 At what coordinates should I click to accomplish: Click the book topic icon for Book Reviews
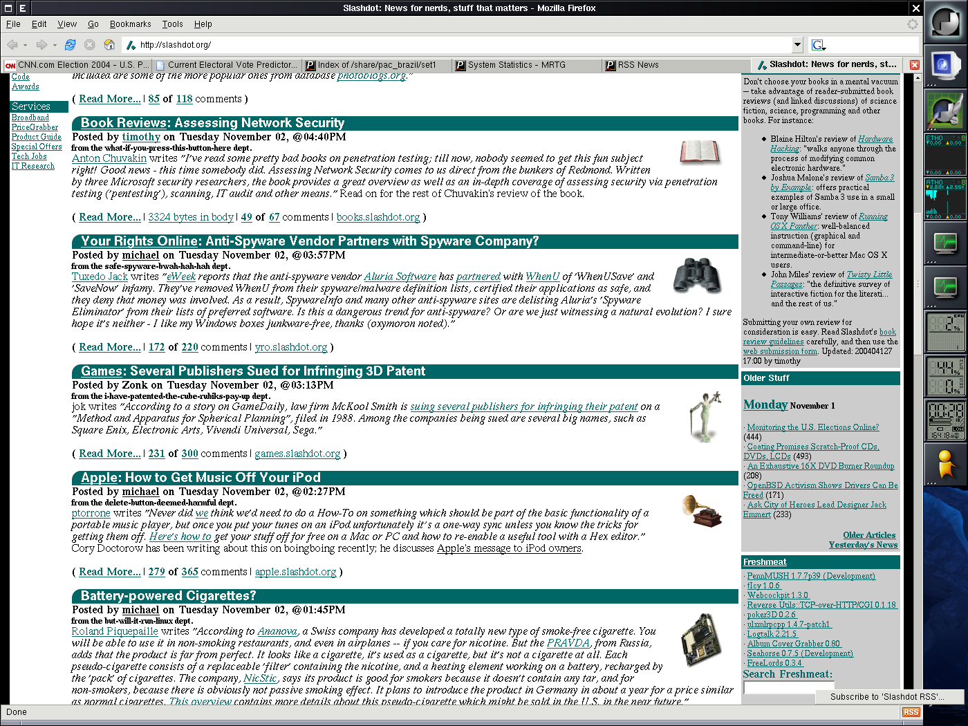[699, 152]
